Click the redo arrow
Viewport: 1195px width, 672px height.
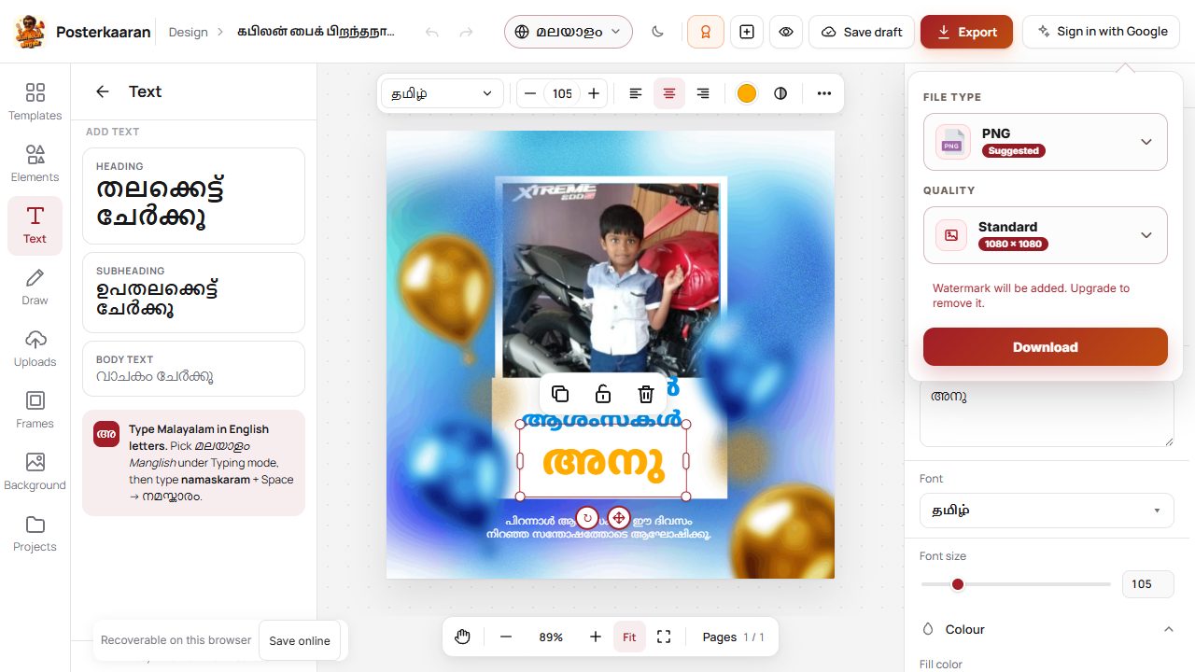coord(467,32)
